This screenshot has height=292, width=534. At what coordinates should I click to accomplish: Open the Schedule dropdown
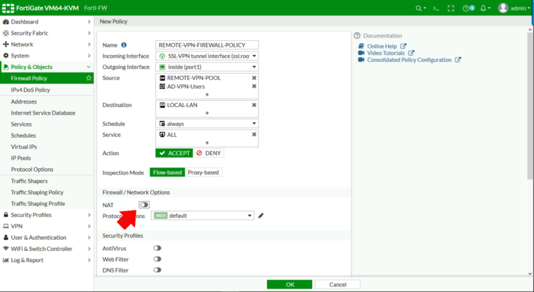207,124
